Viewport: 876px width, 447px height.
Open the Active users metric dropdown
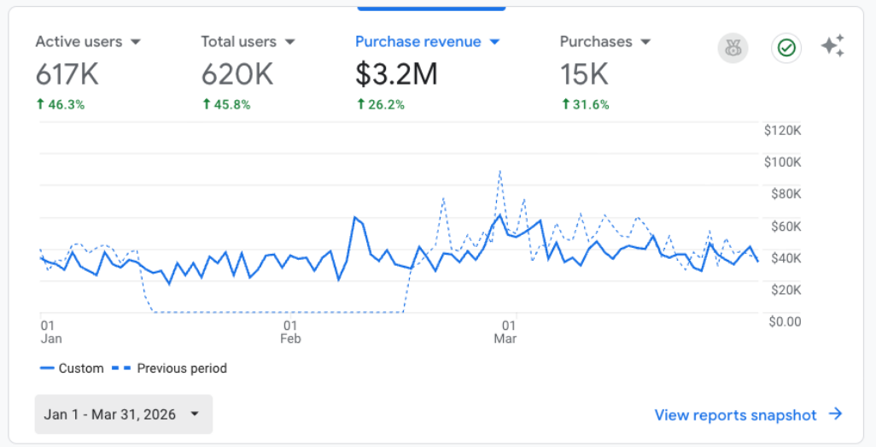click(x=135, y=42)
